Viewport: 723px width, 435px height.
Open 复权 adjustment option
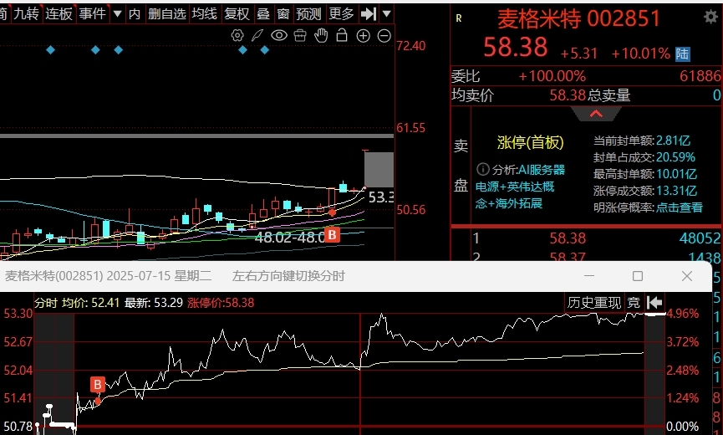coord(237,14)
